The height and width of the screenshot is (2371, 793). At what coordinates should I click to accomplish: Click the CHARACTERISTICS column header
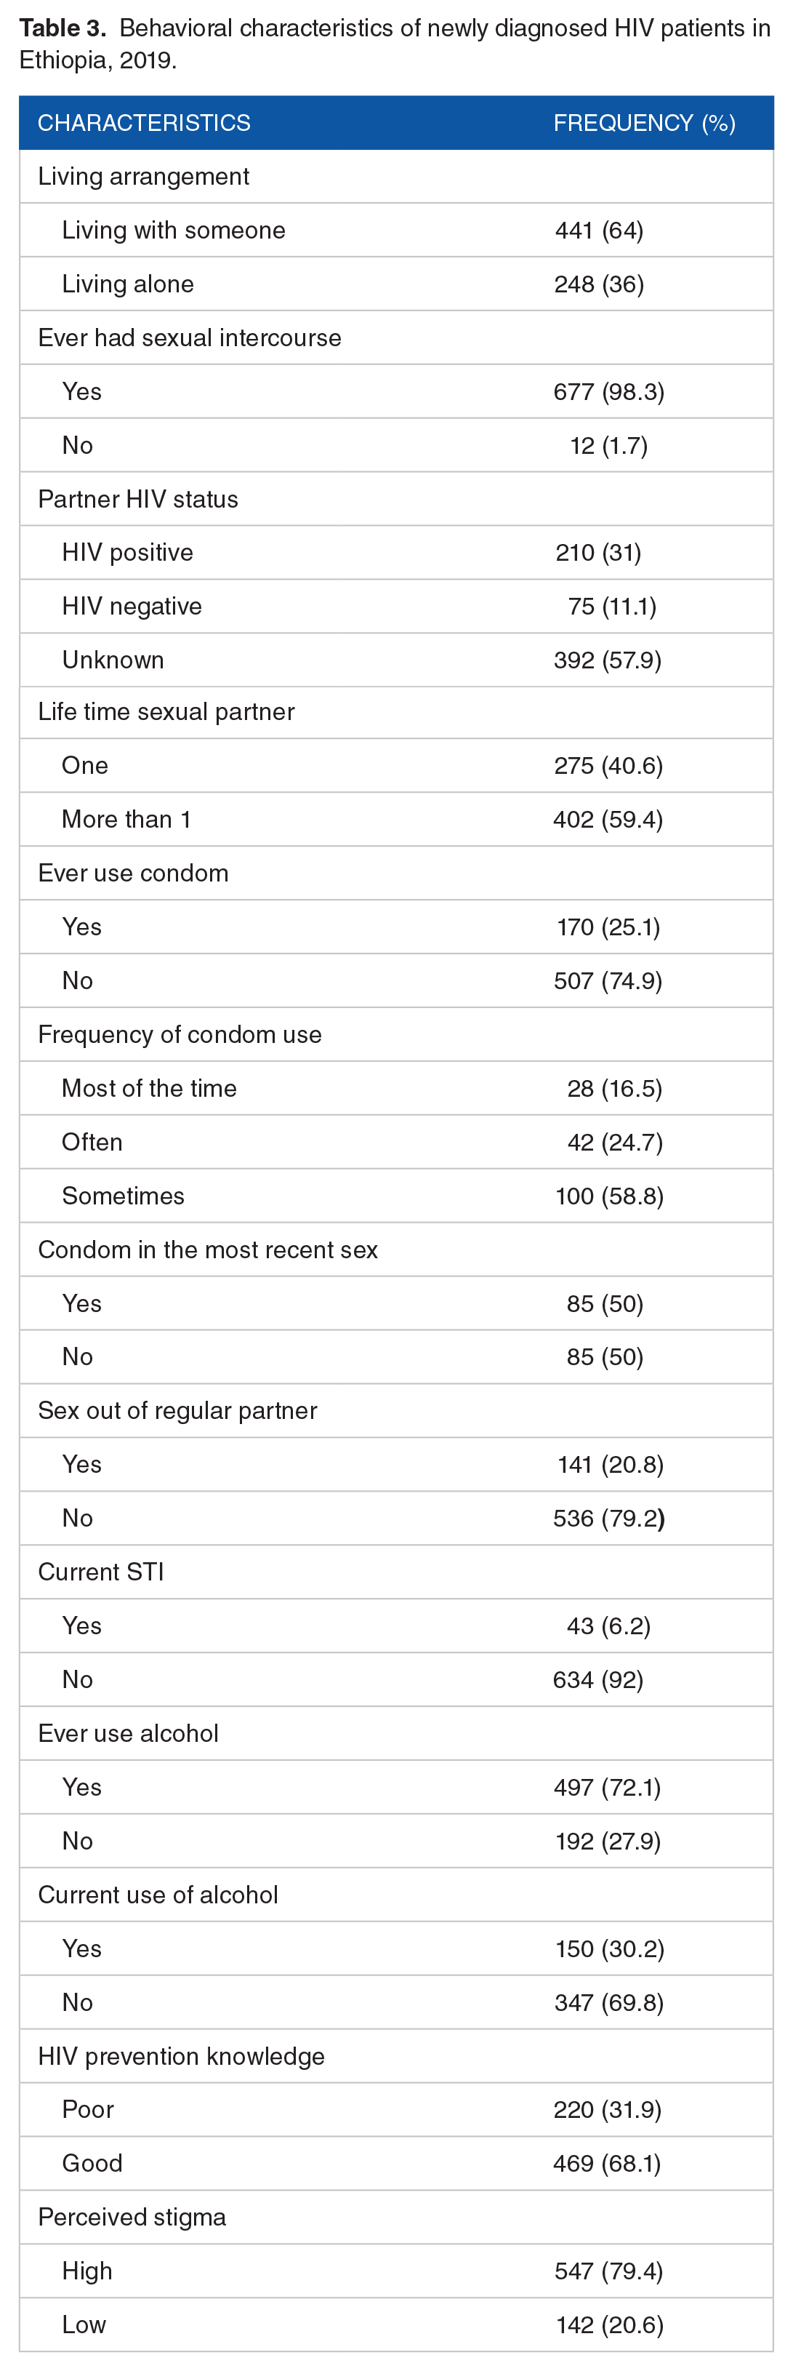pos(143,122)
